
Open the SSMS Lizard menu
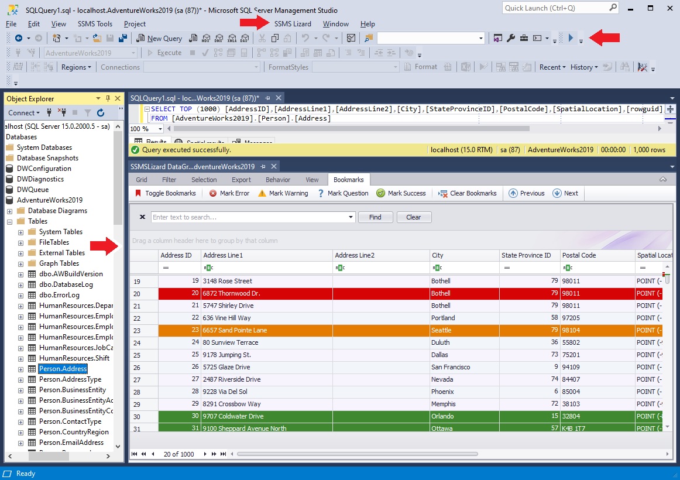point(293,24)
